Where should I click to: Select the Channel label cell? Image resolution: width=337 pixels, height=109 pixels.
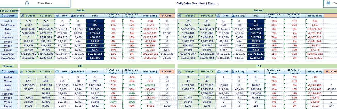coord(9,66)
